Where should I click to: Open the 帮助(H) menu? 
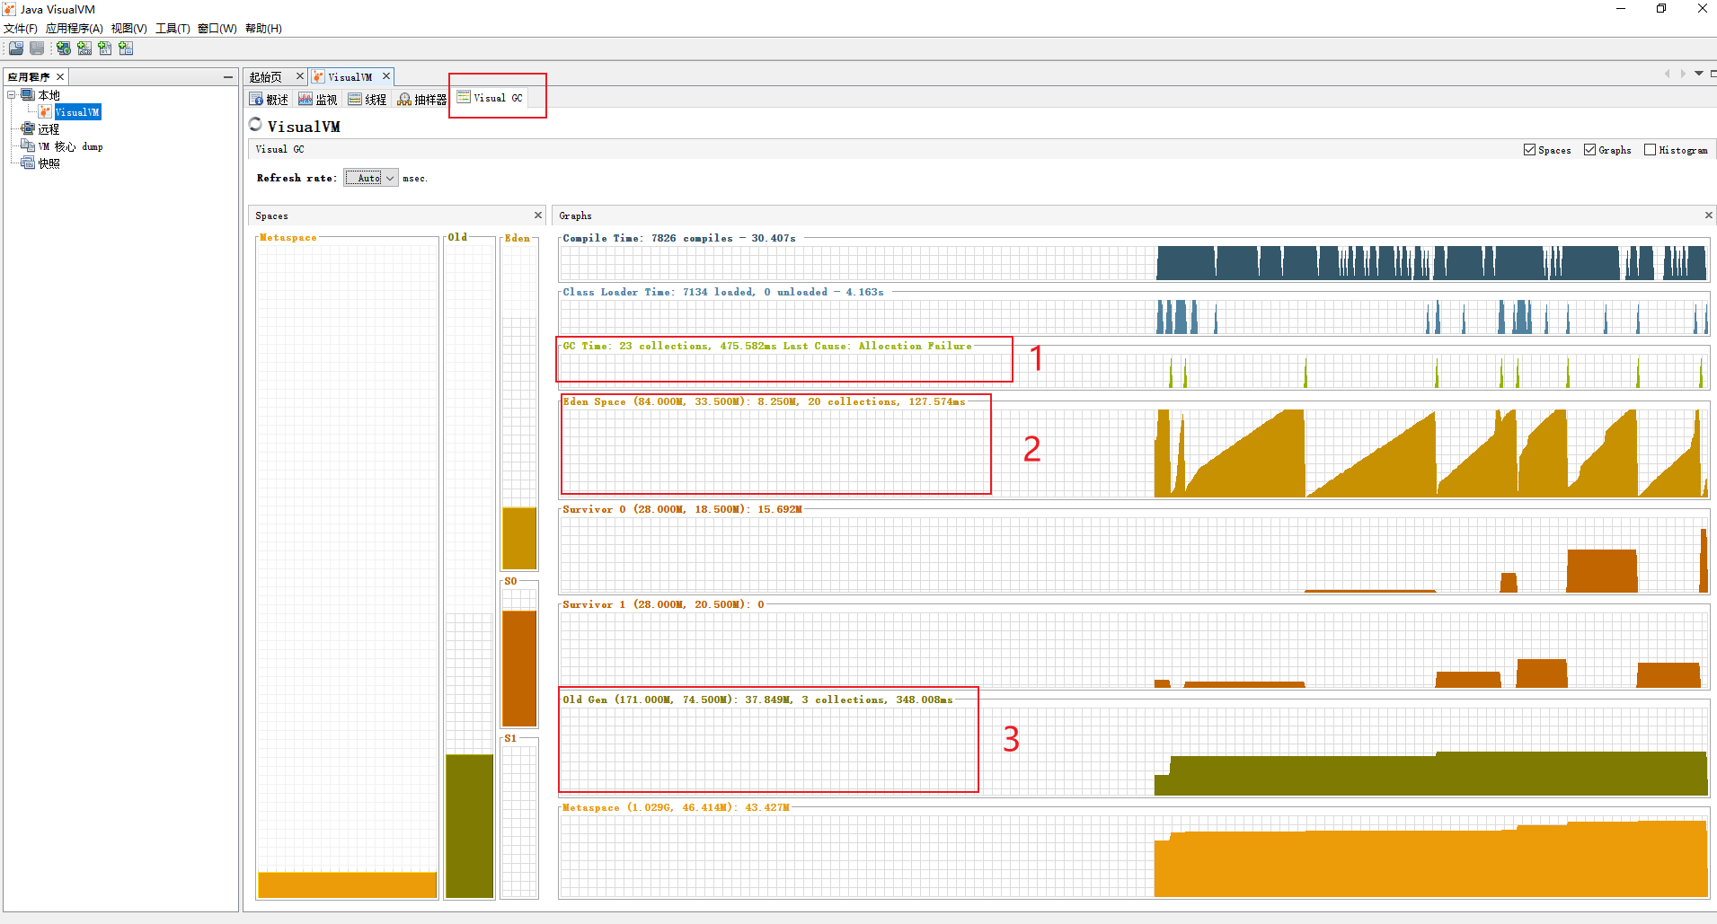(263, 29)
